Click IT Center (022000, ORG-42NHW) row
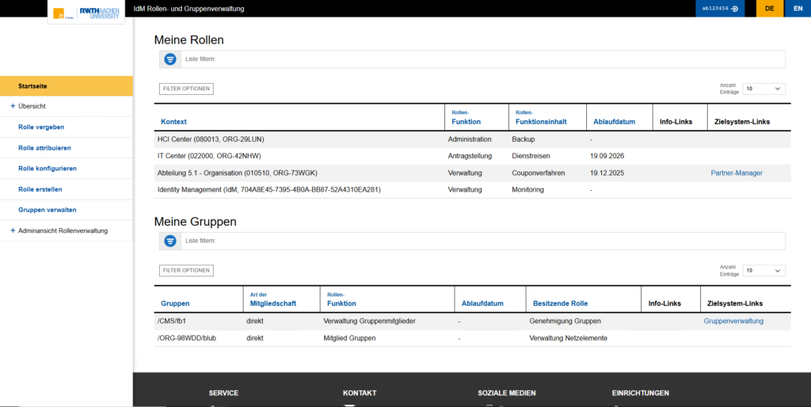 [472, 156]
